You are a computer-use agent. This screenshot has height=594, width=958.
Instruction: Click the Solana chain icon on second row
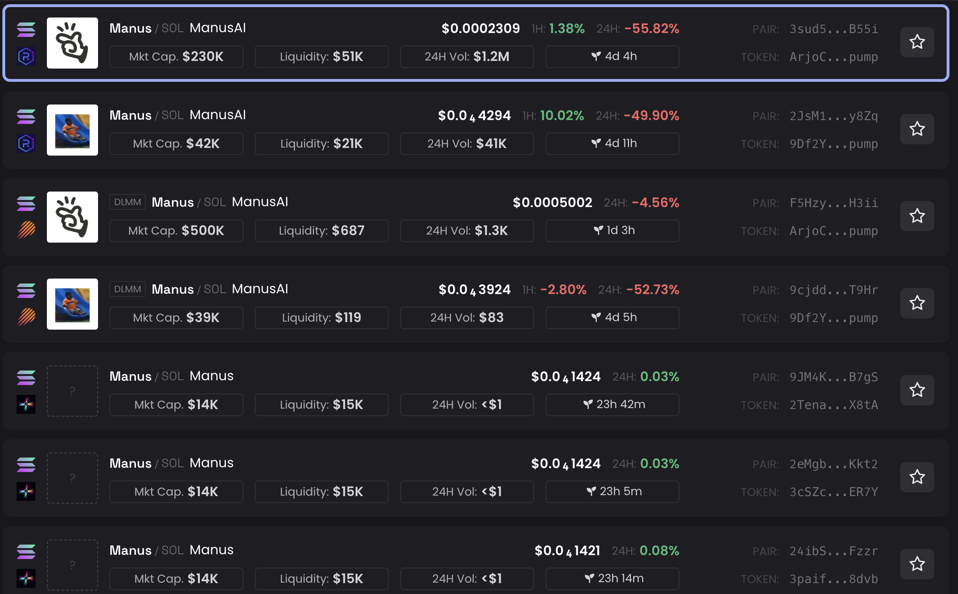(x=26, y=116)
